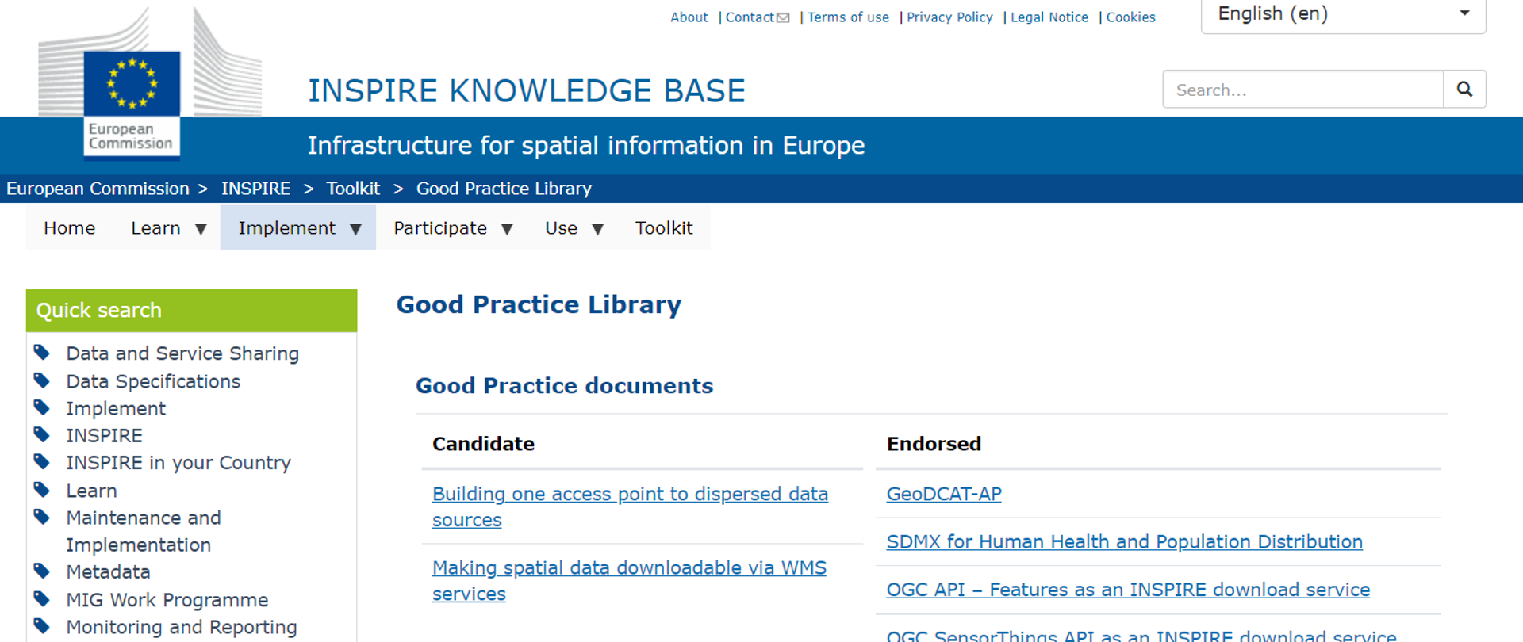Select Learn in Quick search list
This screenshot has width=1523, height=642.
pos(91,491)
